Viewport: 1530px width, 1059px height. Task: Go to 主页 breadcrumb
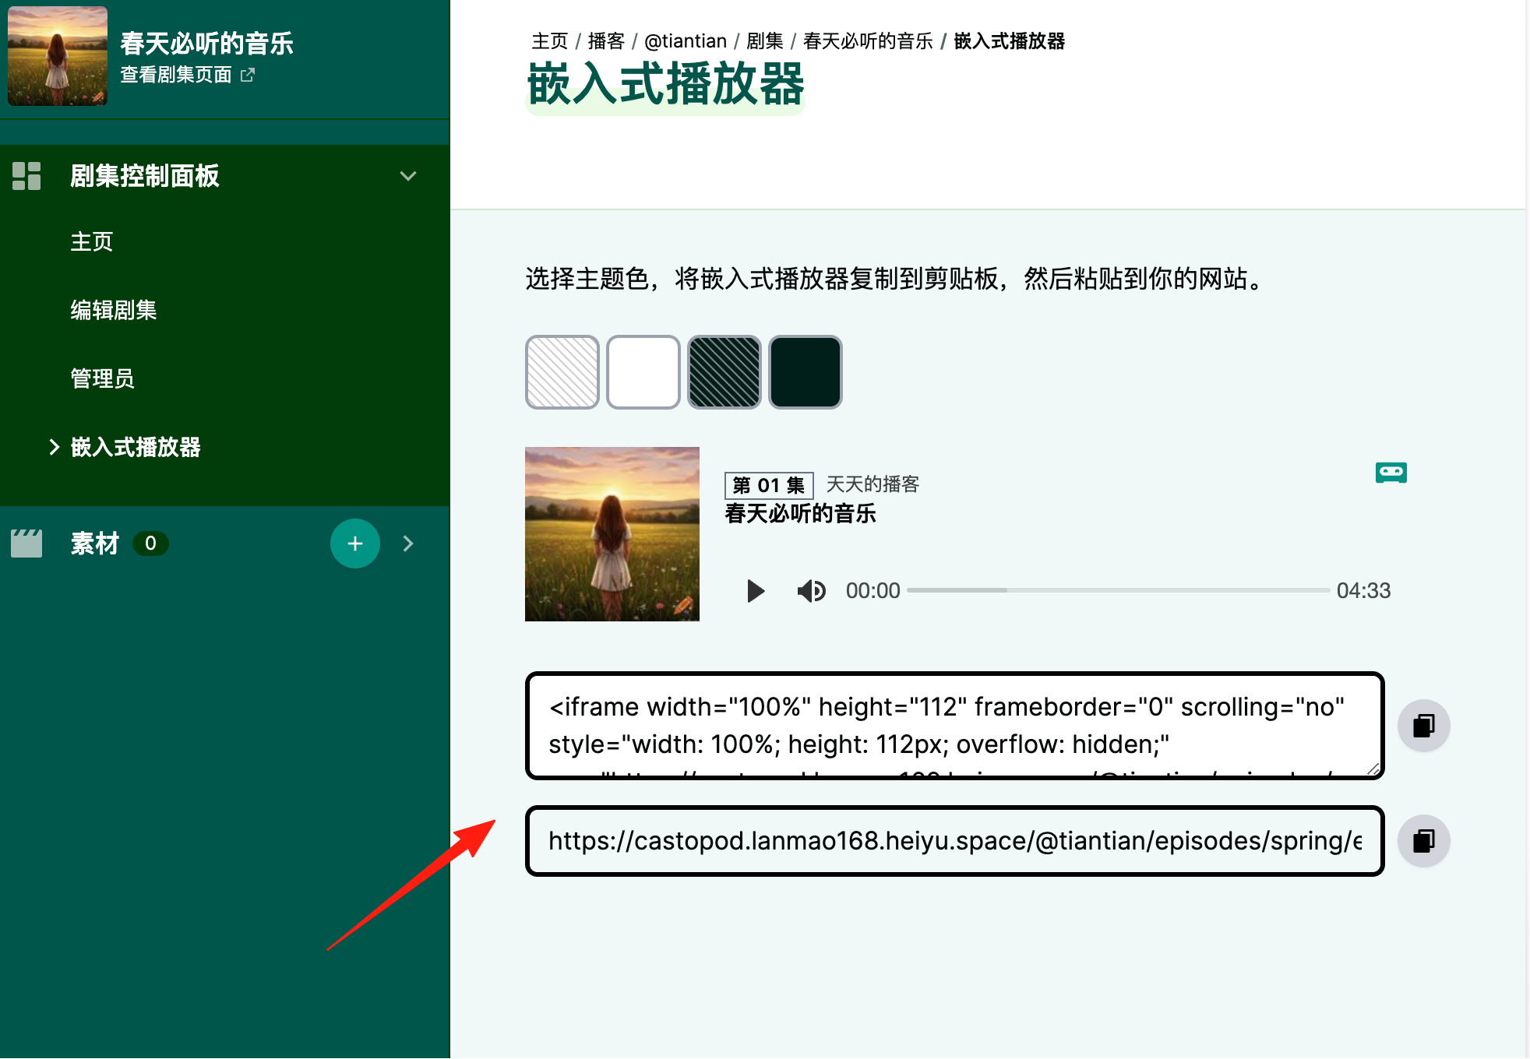coord(550,40)
